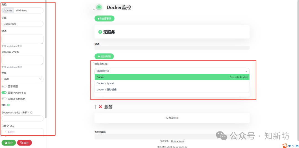Click the 自定义 CSS code editor
Screen dimensions: 299x148
tap(22, 133)
